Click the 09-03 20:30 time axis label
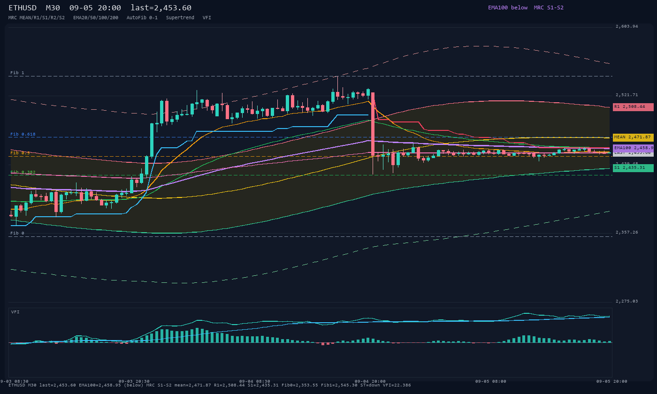Screen dimensions: 657x394 [x=134, y=381]
